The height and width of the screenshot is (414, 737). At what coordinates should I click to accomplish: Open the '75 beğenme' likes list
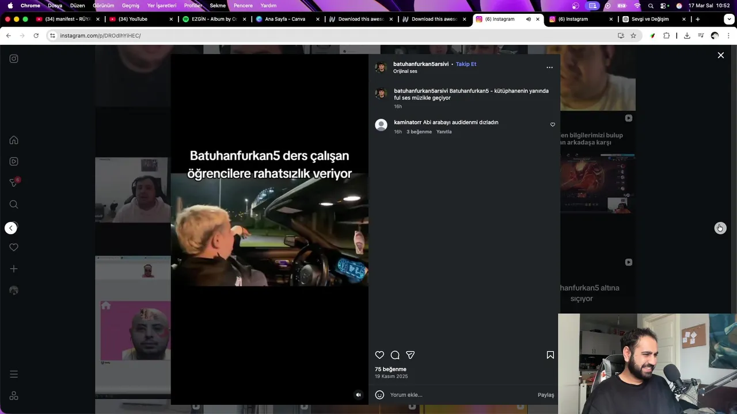coord(390,369)
